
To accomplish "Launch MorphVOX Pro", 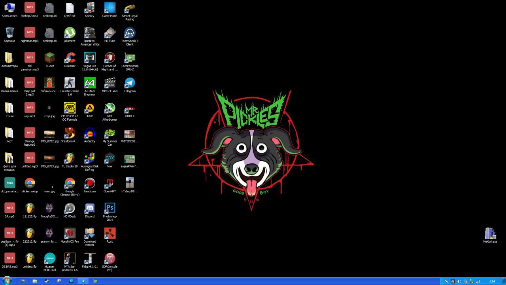I will click(x=70, y=236).
